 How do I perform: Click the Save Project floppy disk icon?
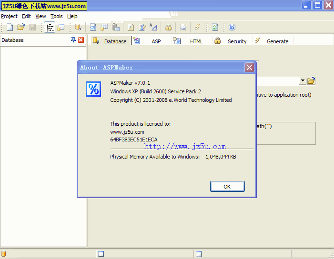point(32,27)
